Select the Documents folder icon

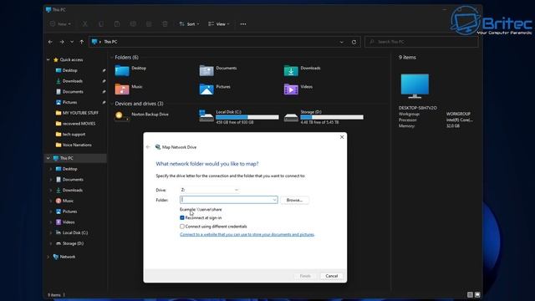point(206,70)
